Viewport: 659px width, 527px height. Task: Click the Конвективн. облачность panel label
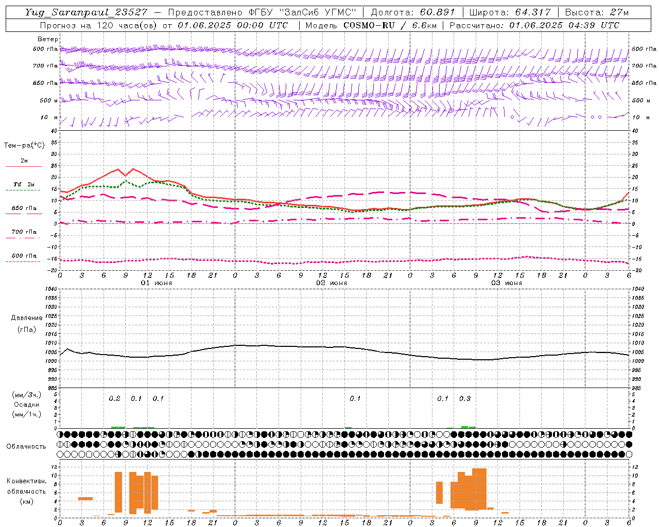(x=26, y=486)
